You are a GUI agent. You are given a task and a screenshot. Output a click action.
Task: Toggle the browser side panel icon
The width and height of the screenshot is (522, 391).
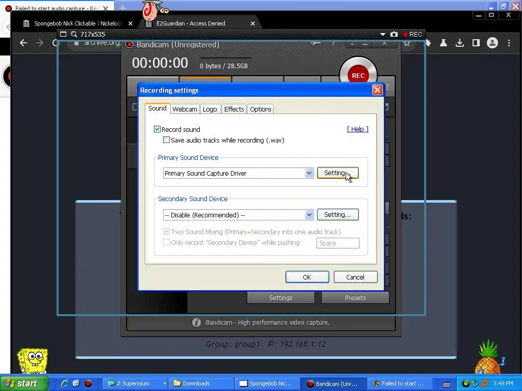(476, 43)
